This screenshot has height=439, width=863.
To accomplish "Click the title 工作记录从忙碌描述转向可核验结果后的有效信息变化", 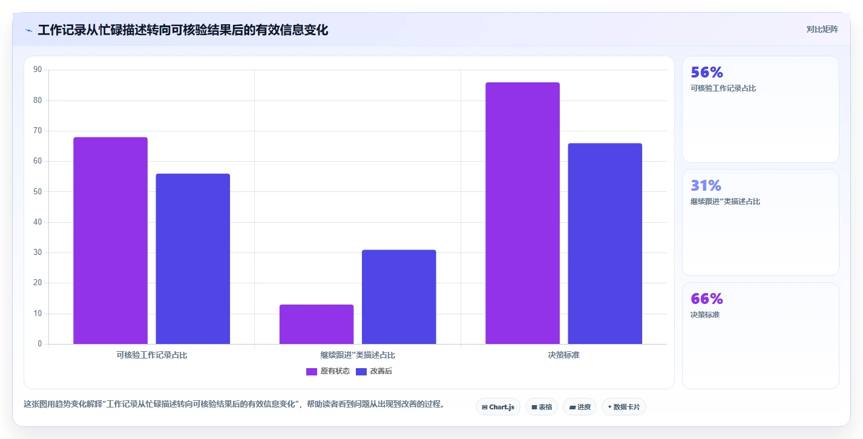I will pos(183,30).
